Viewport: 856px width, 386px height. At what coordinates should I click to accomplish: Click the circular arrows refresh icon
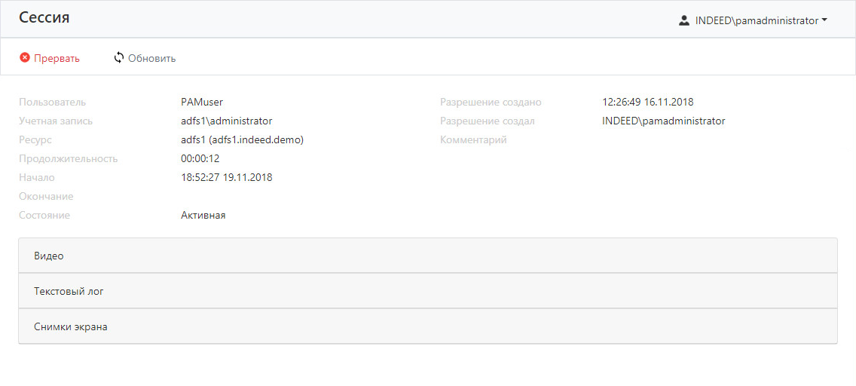(x=119, y=58)
